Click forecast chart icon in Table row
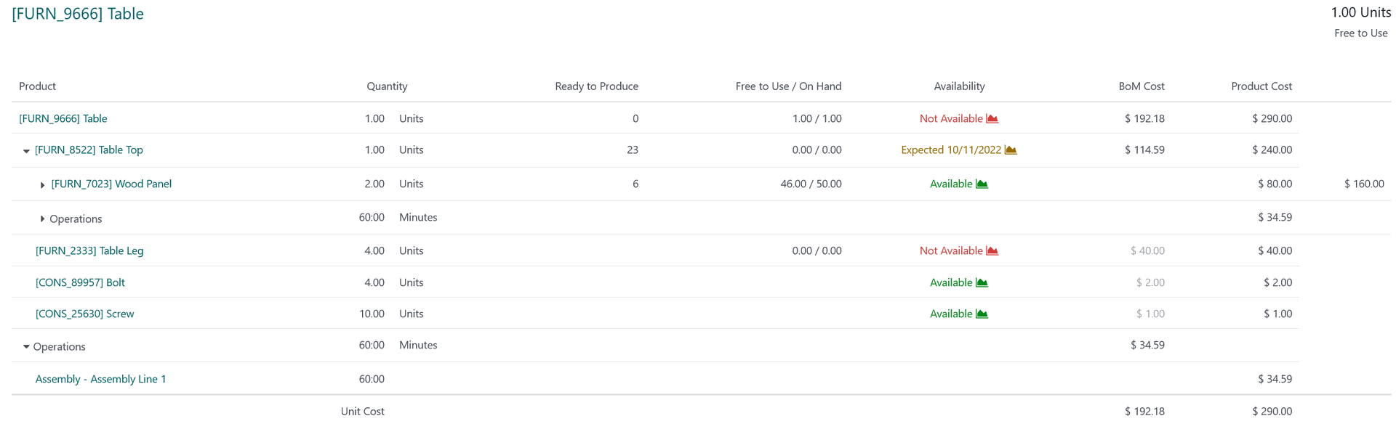The height and width of the screenshot is (437, 1396). (992, 118)
